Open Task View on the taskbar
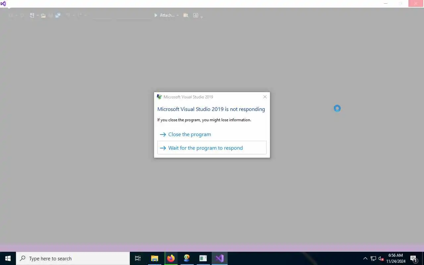 click(138, 258)
